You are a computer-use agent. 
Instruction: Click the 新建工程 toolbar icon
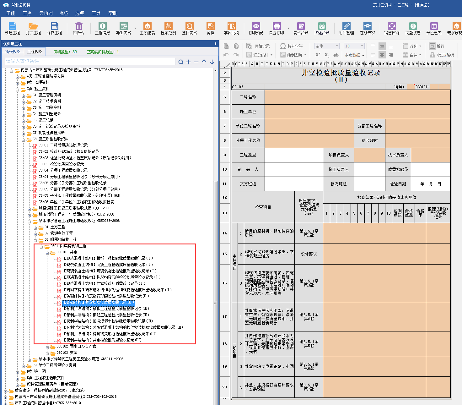[x=12, y=28]
